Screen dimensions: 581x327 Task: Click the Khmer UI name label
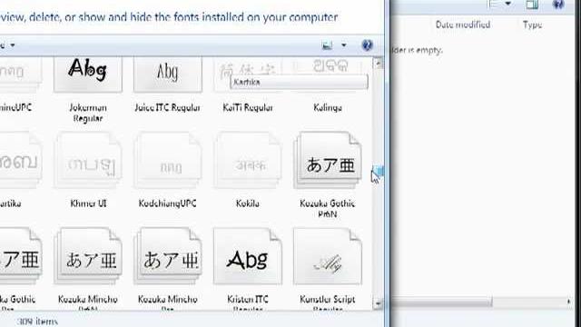88,203
